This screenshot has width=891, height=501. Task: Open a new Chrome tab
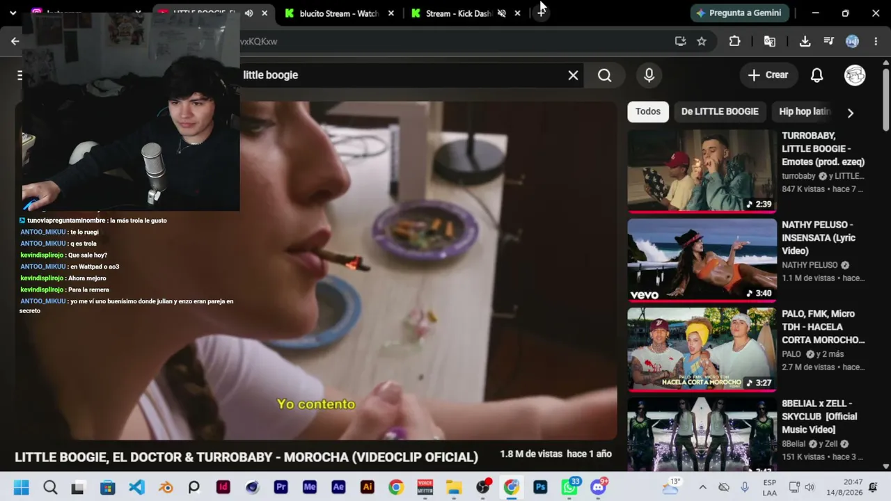542,13
